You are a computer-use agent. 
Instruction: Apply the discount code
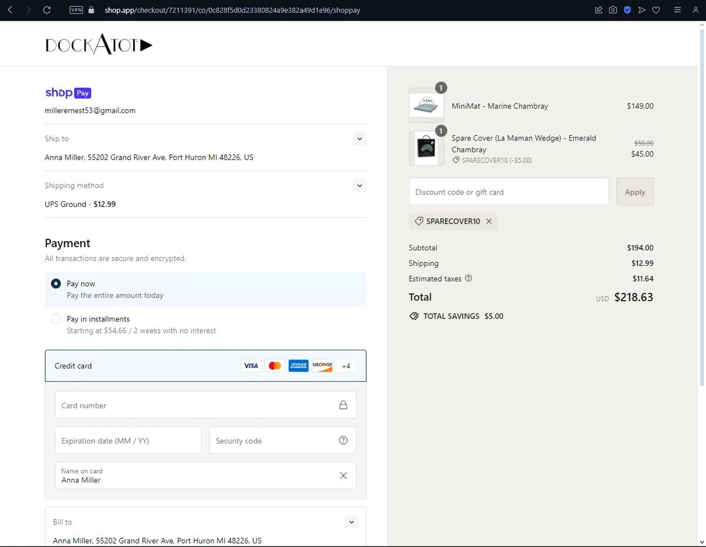[x=635, y=192]
